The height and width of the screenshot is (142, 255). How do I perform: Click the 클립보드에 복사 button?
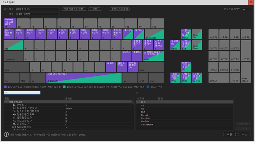pyautogui.click(x=120, y=9)
